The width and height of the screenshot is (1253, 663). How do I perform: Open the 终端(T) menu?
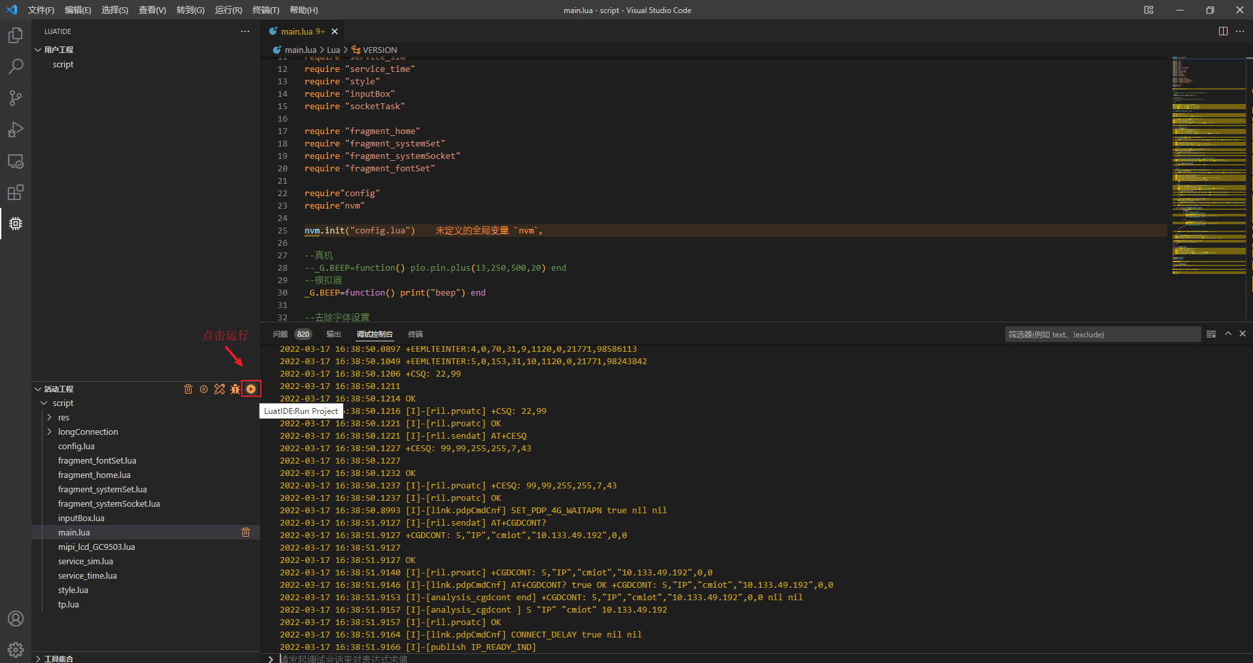(266, 10)
